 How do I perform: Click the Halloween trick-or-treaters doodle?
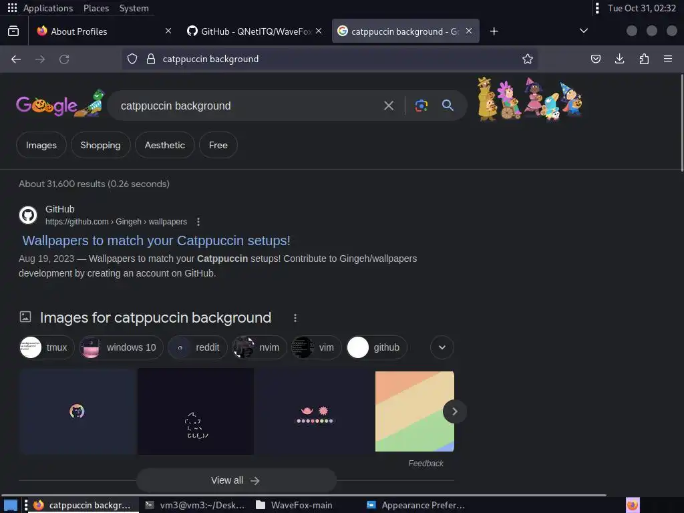point(530,99)
